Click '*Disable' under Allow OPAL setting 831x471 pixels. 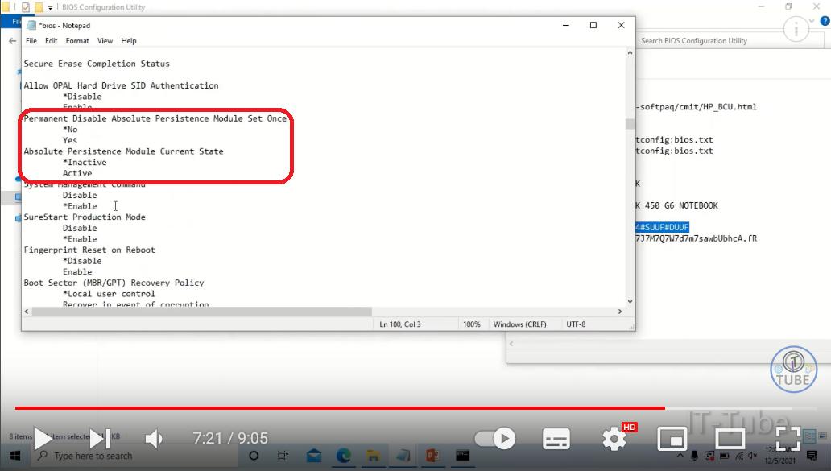coord(82,97)
